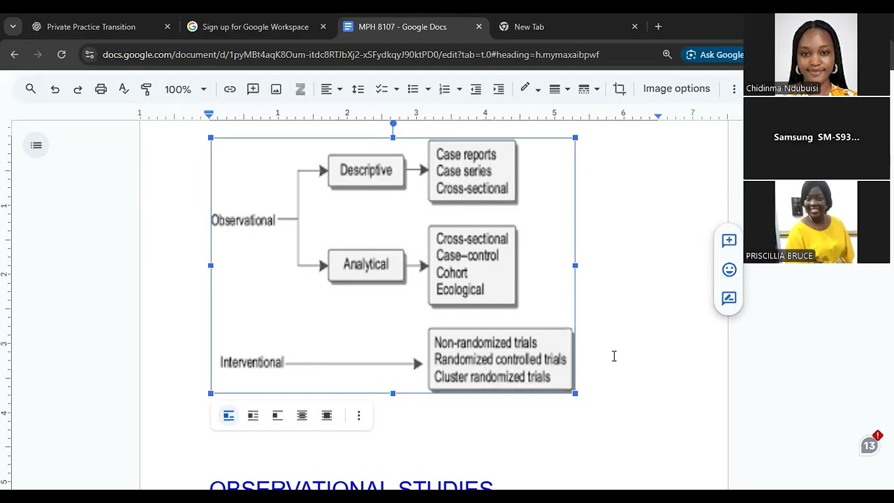The width and height of the screenshot is (894, 503).
Task: Click the image's bottom-right resize handle
Action: tap(576, 393)
